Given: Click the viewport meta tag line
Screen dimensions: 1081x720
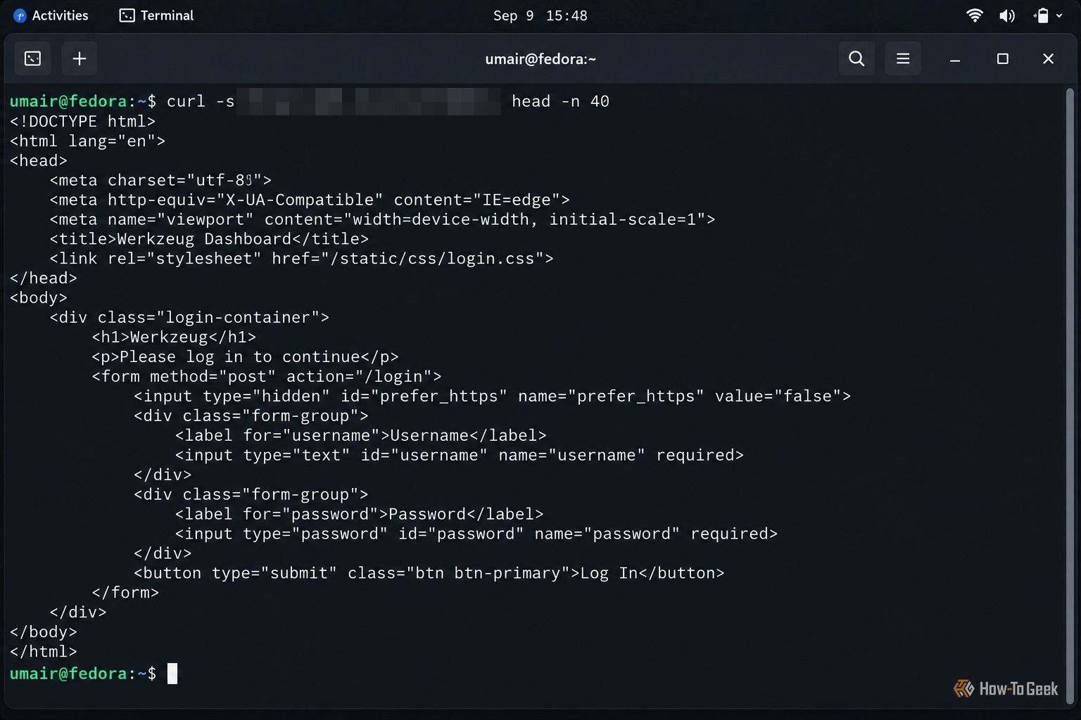Looking at the screenshot, I should pyautogui.click(x=382, y=219).
